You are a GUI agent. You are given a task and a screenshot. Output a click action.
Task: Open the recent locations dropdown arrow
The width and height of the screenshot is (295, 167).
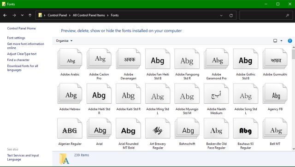click(x=22, y=15)
